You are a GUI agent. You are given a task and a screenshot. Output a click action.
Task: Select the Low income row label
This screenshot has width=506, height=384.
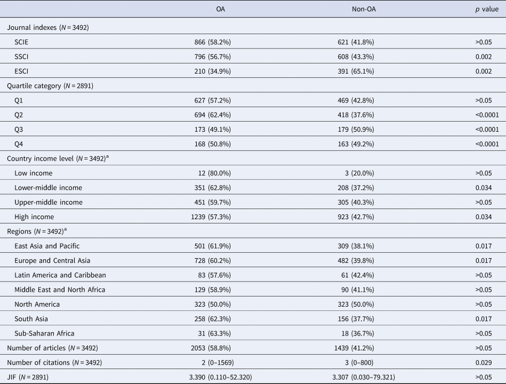coord(34,173)
